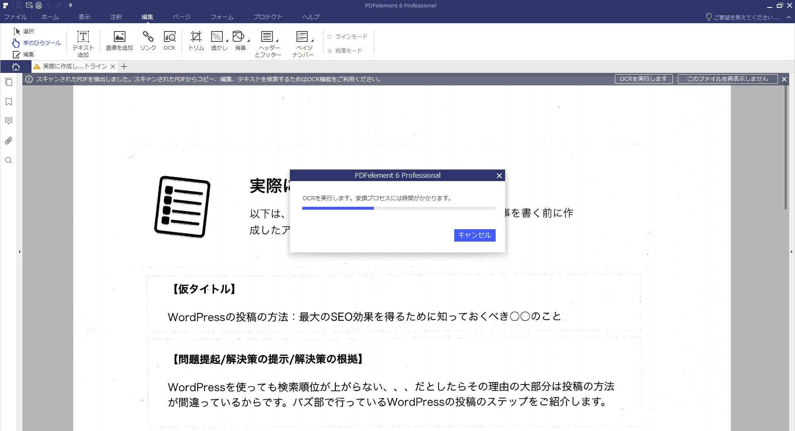Open the page thumbnails side panel

8,82
